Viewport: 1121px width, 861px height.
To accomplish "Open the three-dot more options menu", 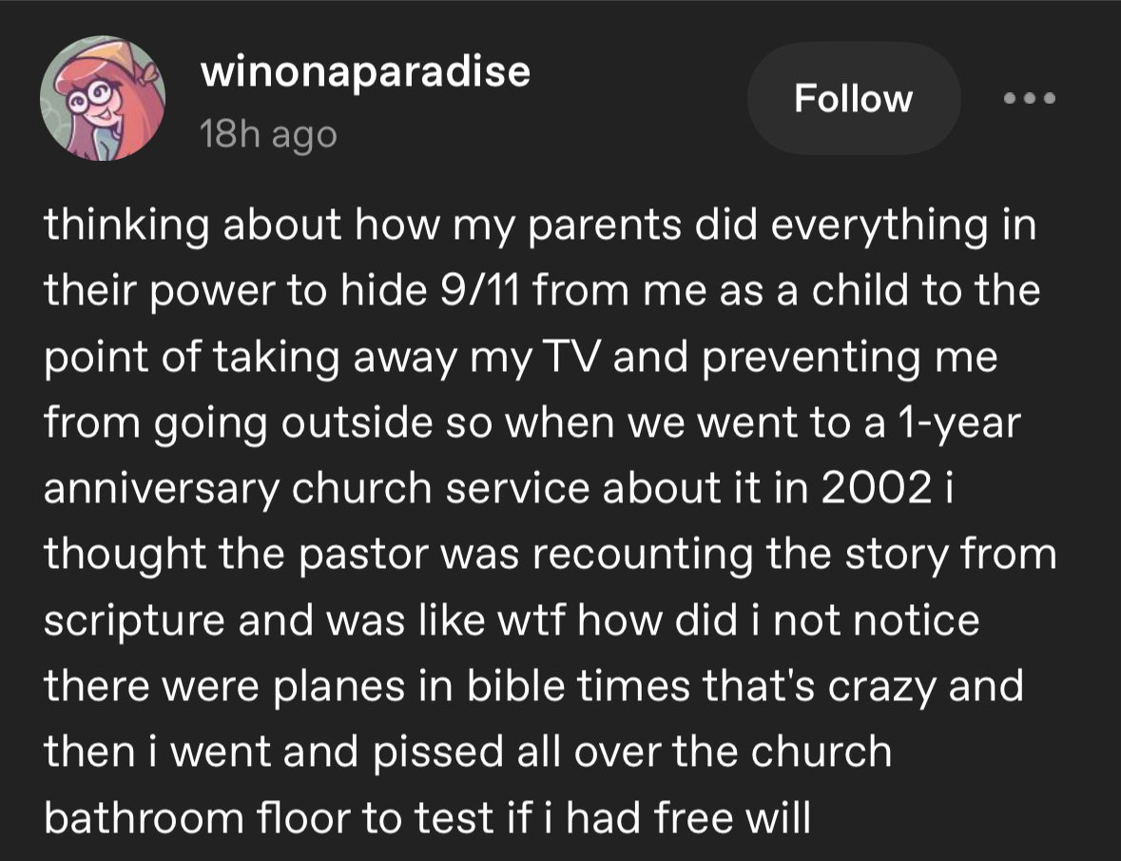I will pos(1030,98).
